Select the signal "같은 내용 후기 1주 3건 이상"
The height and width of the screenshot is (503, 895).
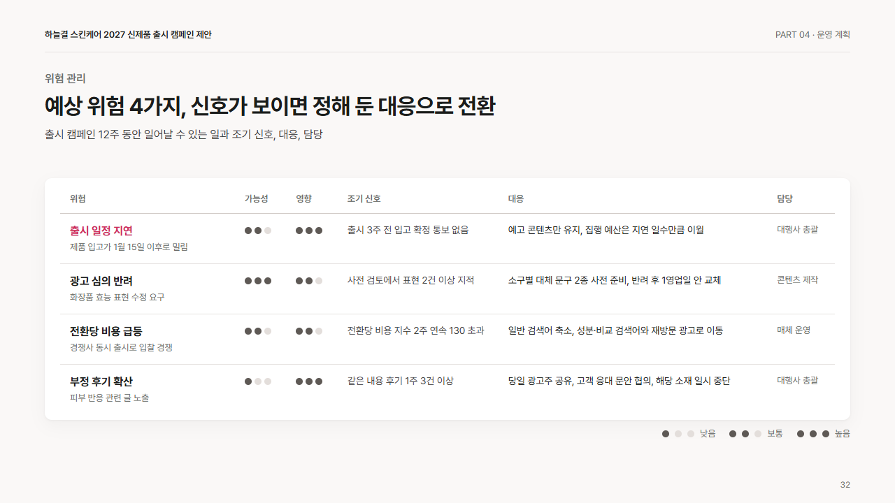point(401,381)
